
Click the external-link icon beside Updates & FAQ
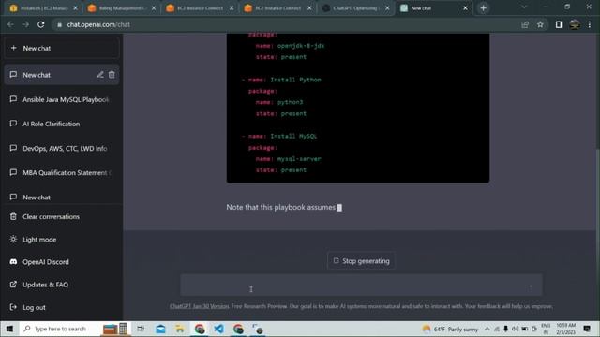pyautogui.click(x=13, y=285)
